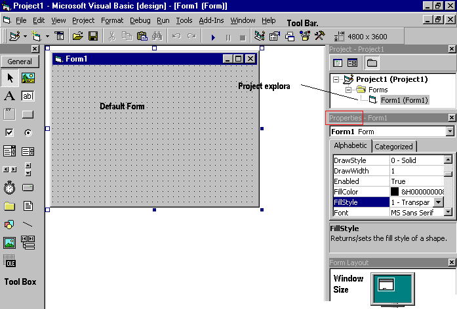Select the OptionButton control in the toolbox
457x309 pixels.
(x=28, y=133)
